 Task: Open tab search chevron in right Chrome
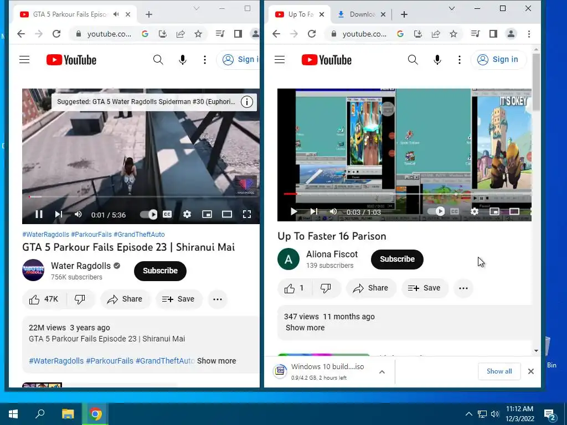[x=452, y=8]
